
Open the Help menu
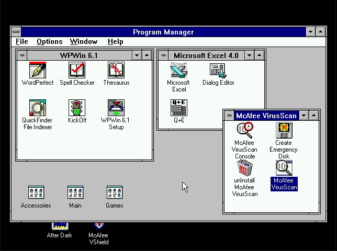(x=116, y=41)
